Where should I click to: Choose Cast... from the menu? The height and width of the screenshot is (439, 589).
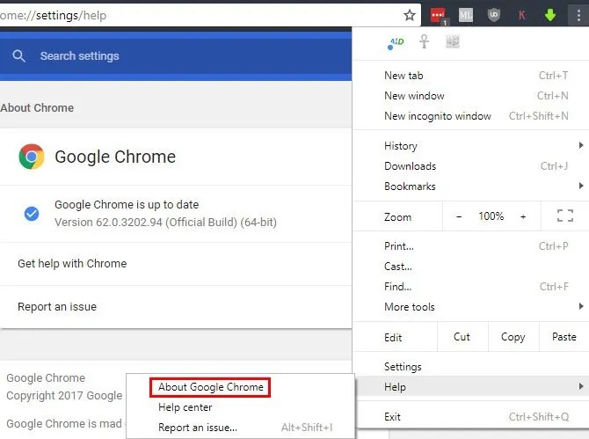click(472, 267)
